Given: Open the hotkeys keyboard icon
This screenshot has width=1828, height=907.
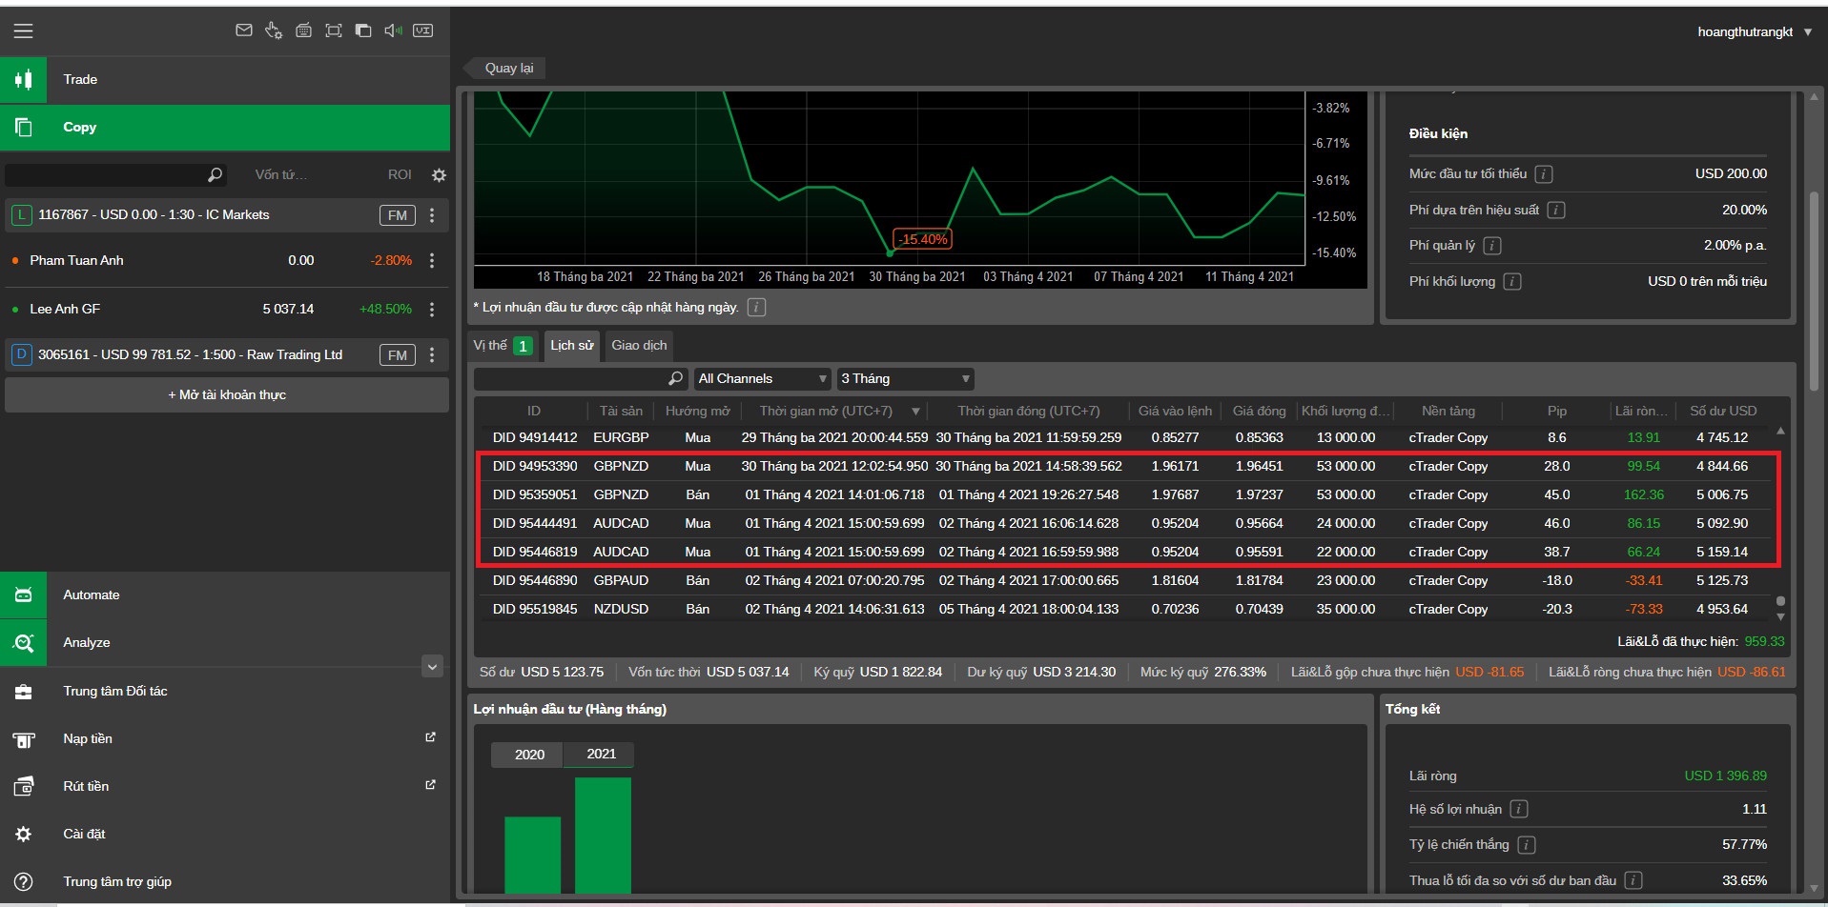Looking at the screenshot, I should 303,30.
